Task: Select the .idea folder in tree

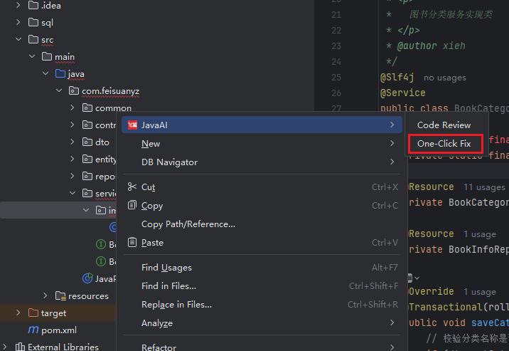Action: pos(50,6)
